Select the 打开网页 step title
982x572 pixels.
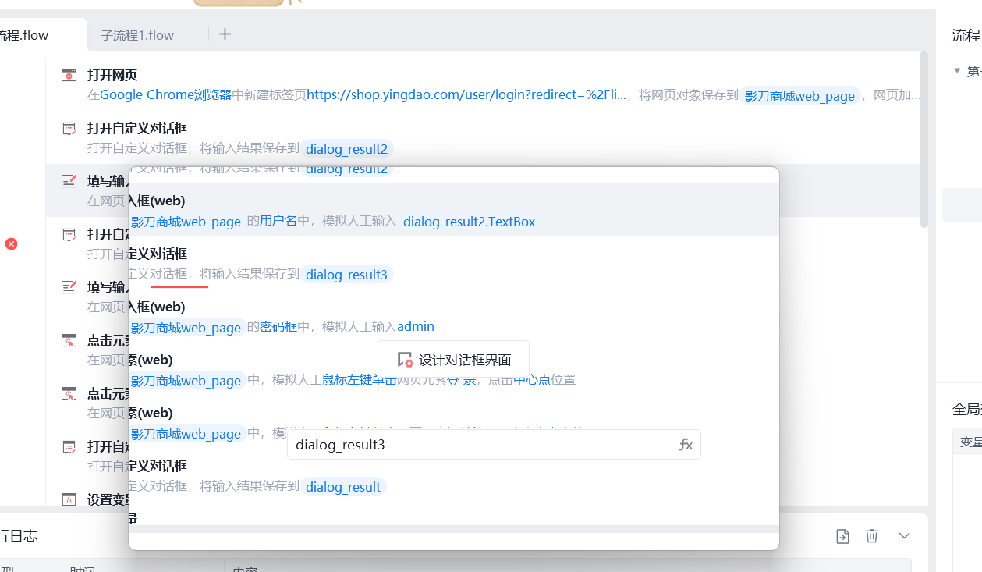tap(112, 75)
